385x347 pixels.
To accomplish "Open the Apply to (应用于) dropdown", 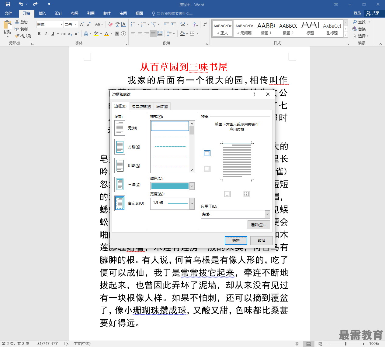I will click(x=267, y=214).
